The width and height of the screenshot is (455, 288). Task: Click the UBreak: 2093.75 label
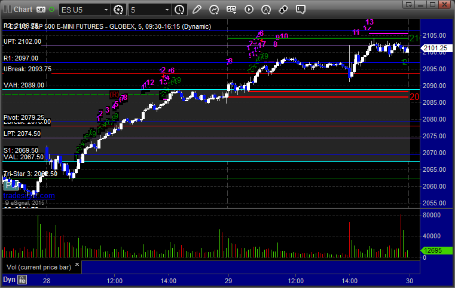tap(28, 69)
